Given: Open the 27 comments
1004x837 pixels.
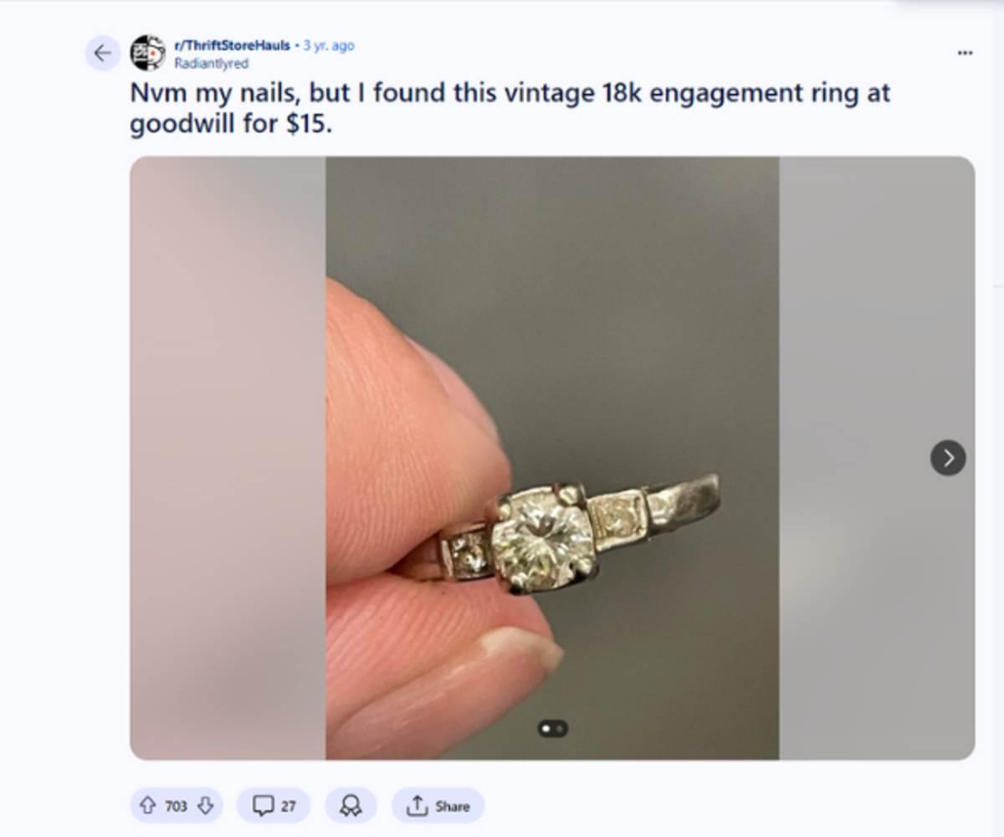Looking at the screenshot, I should click(x=274, y=806).
